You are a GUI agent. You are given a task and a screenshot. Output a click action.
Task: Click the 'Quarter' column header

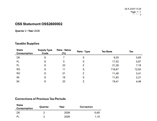click(44, 107)
